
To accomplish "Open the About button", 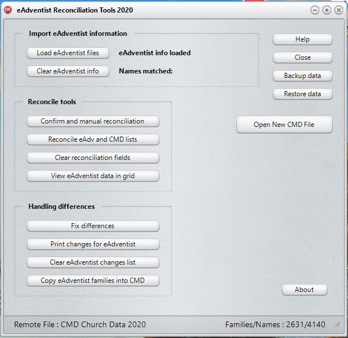I will 305,290.
